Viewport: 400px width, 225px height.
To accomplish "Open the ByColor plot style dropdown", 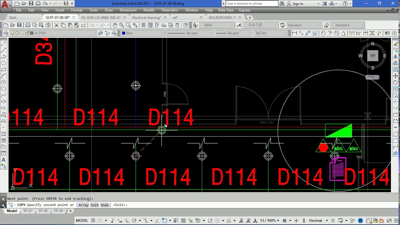I will [x=286, y=33].
